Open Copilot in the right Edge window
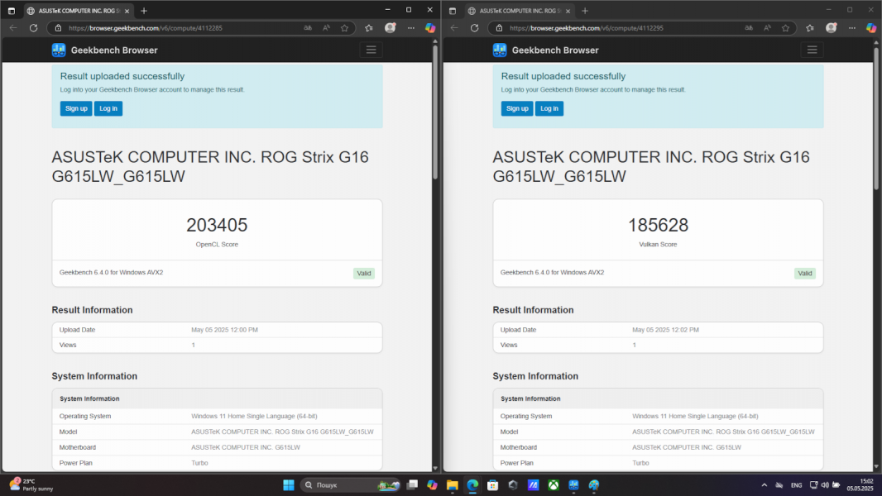The image size is (882, 496). (x=871, y=28)
